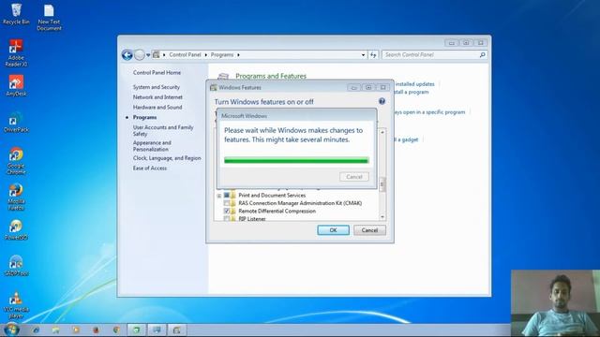Image resolution: width=600 pixels, height=337 pixels.
Task: Expand the Print and Document Services node
Action: point(219,196)
